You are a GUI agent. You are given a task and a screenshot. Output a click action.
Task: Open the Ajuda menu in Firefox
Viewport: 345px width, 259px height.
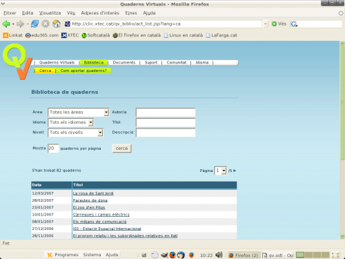pos(149,13)
